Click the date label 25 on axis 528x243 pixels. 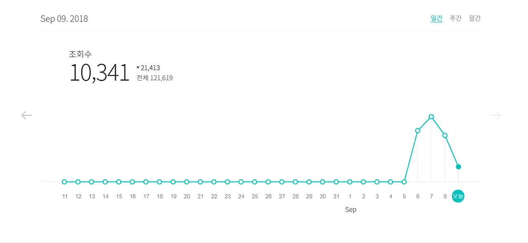click(255, 196)
